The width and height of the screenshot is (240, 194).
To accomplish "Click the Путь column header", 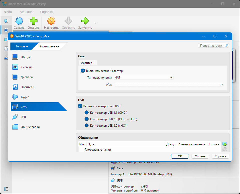I will (126, 144).
